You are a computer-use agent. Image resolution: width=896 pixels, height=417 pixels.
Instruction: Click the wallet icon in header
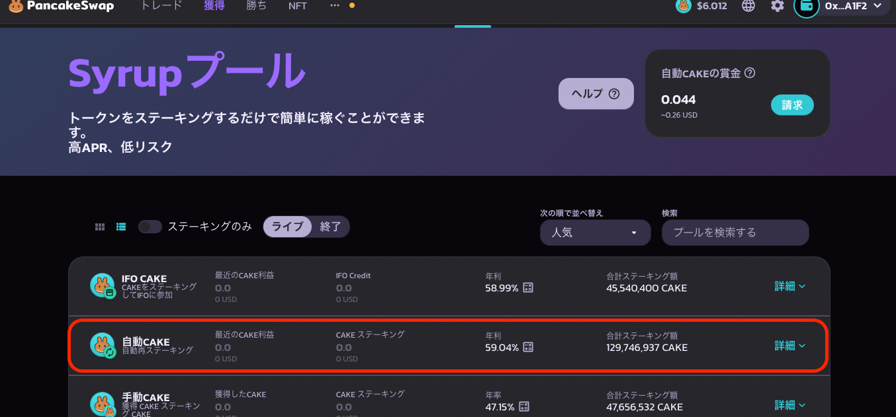pos(807,6)
